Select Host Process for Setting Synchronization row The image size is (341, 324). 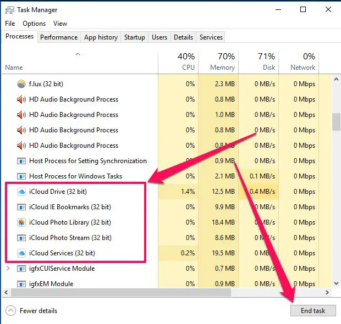point(88,161)
